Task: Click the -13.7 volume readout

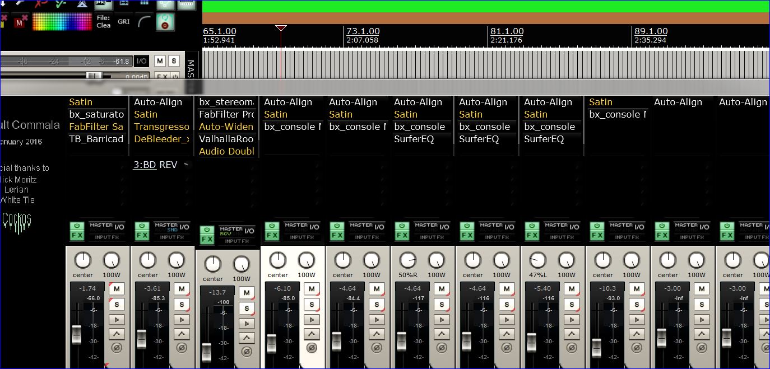Action: (x=219, y=292)
